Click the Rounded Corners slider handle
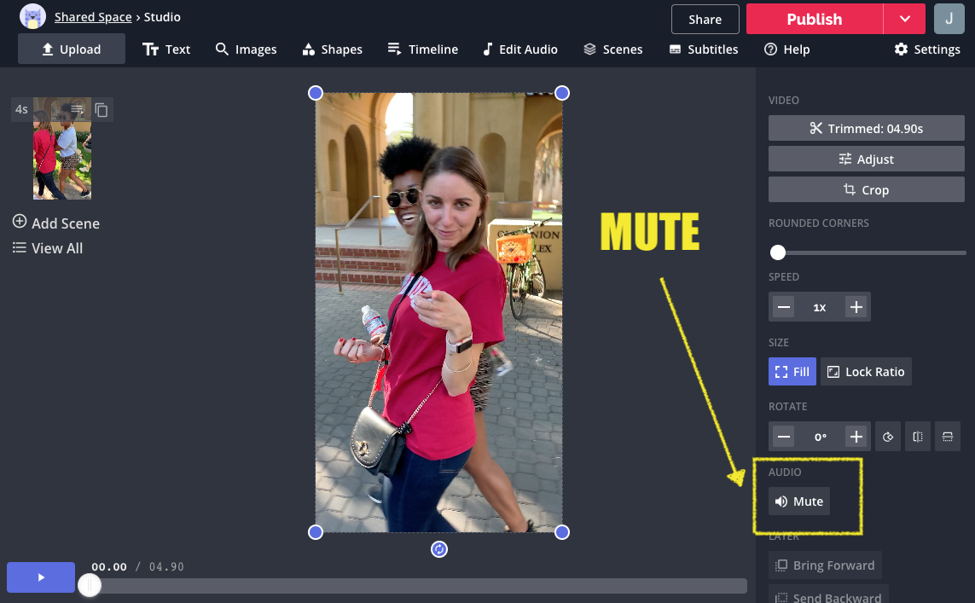 coord(778,252)
